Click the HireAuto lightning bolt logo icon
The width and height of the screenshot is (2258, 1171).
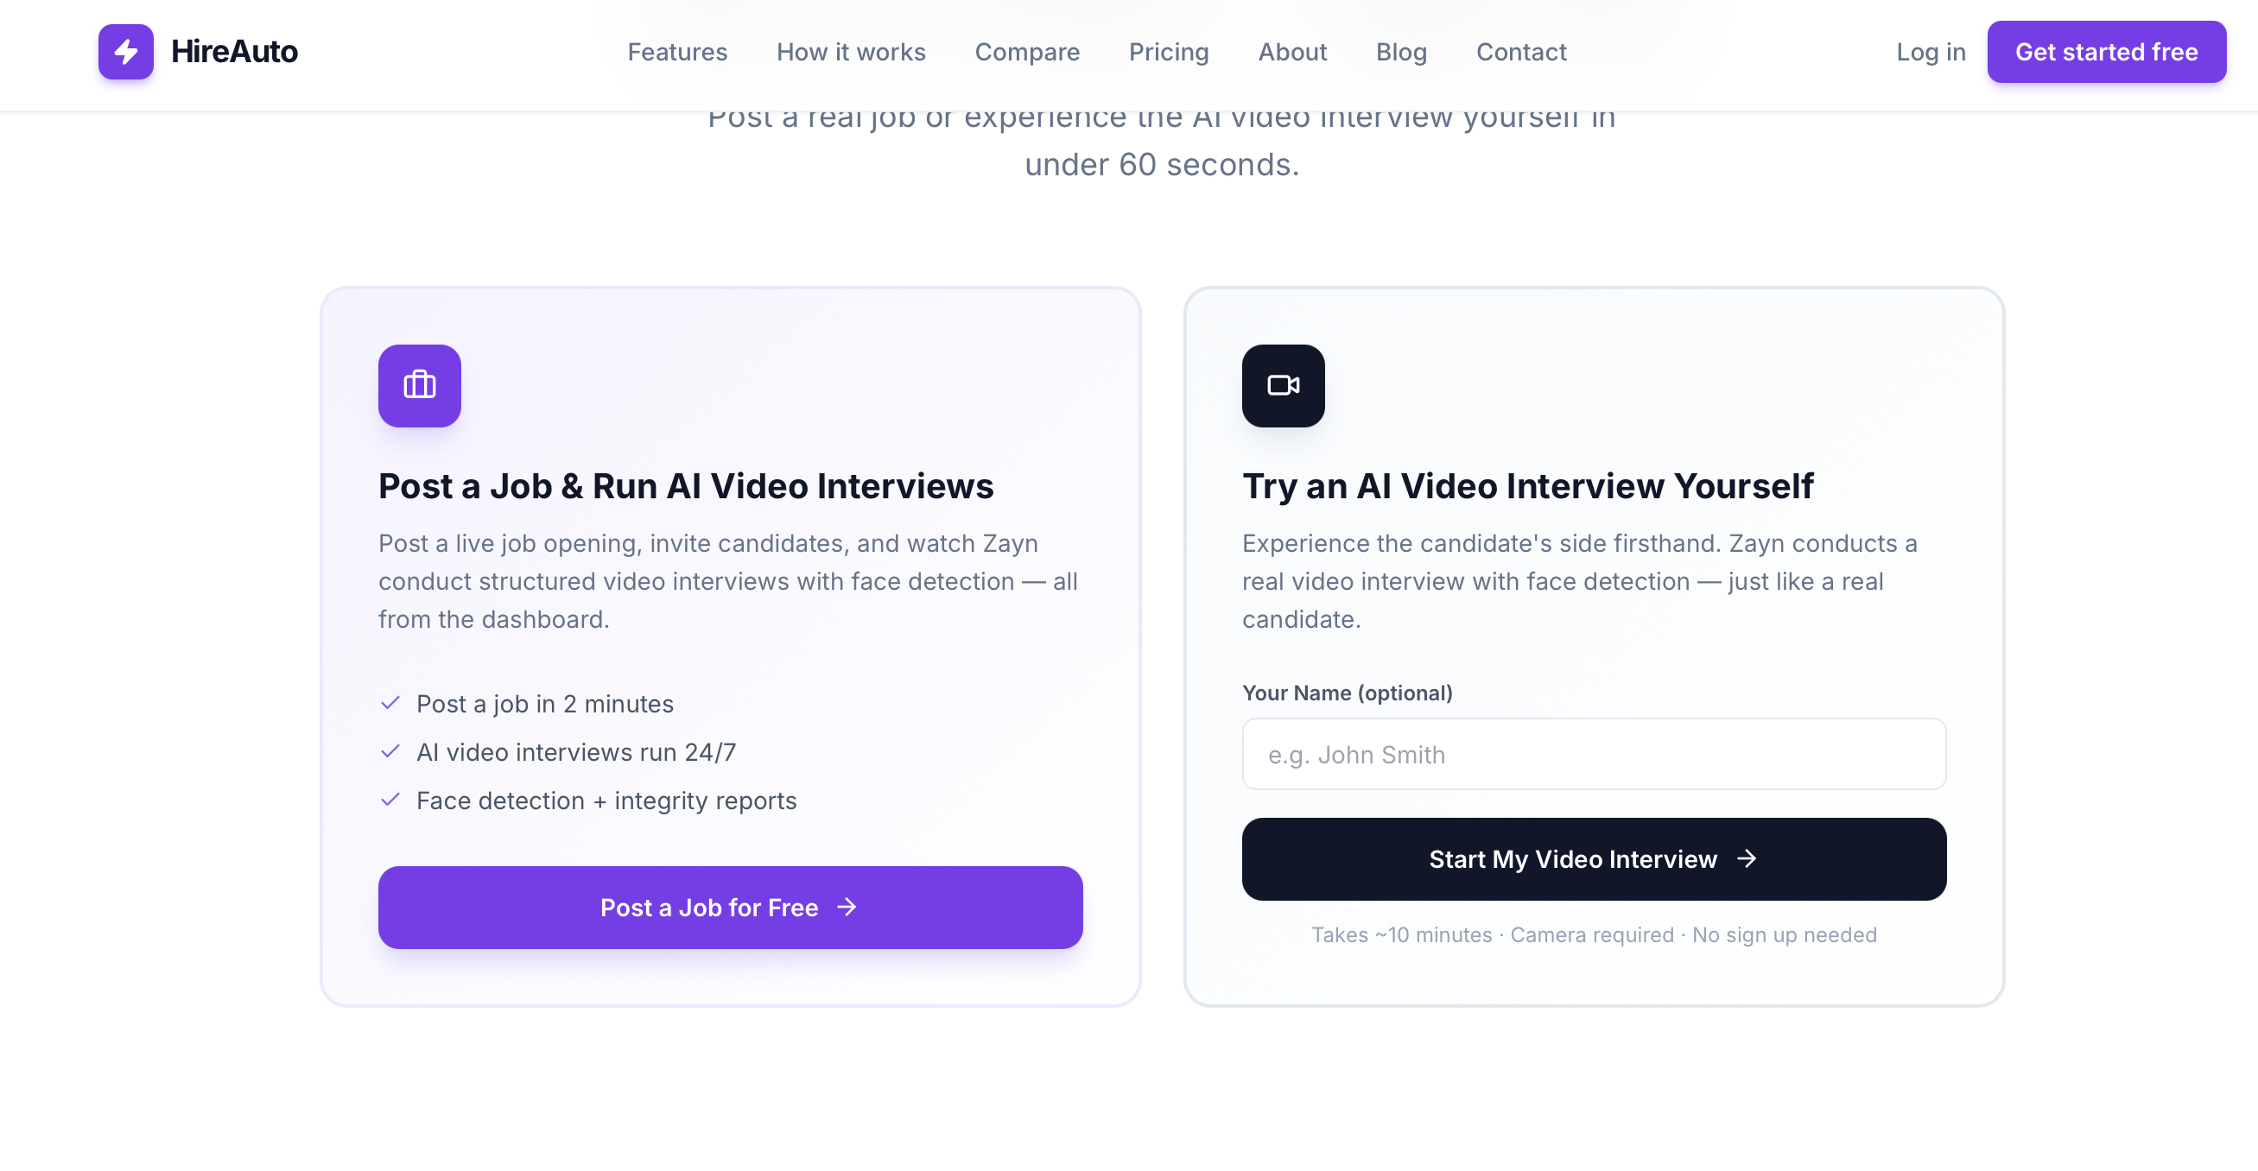click(125, 52)
